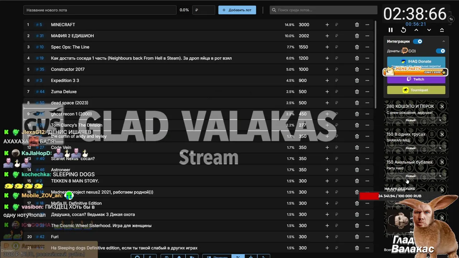Viewport: 459px width, 258px height.
Task: Click the #5 ID of MINECRAFT
Action: [39, 25]
